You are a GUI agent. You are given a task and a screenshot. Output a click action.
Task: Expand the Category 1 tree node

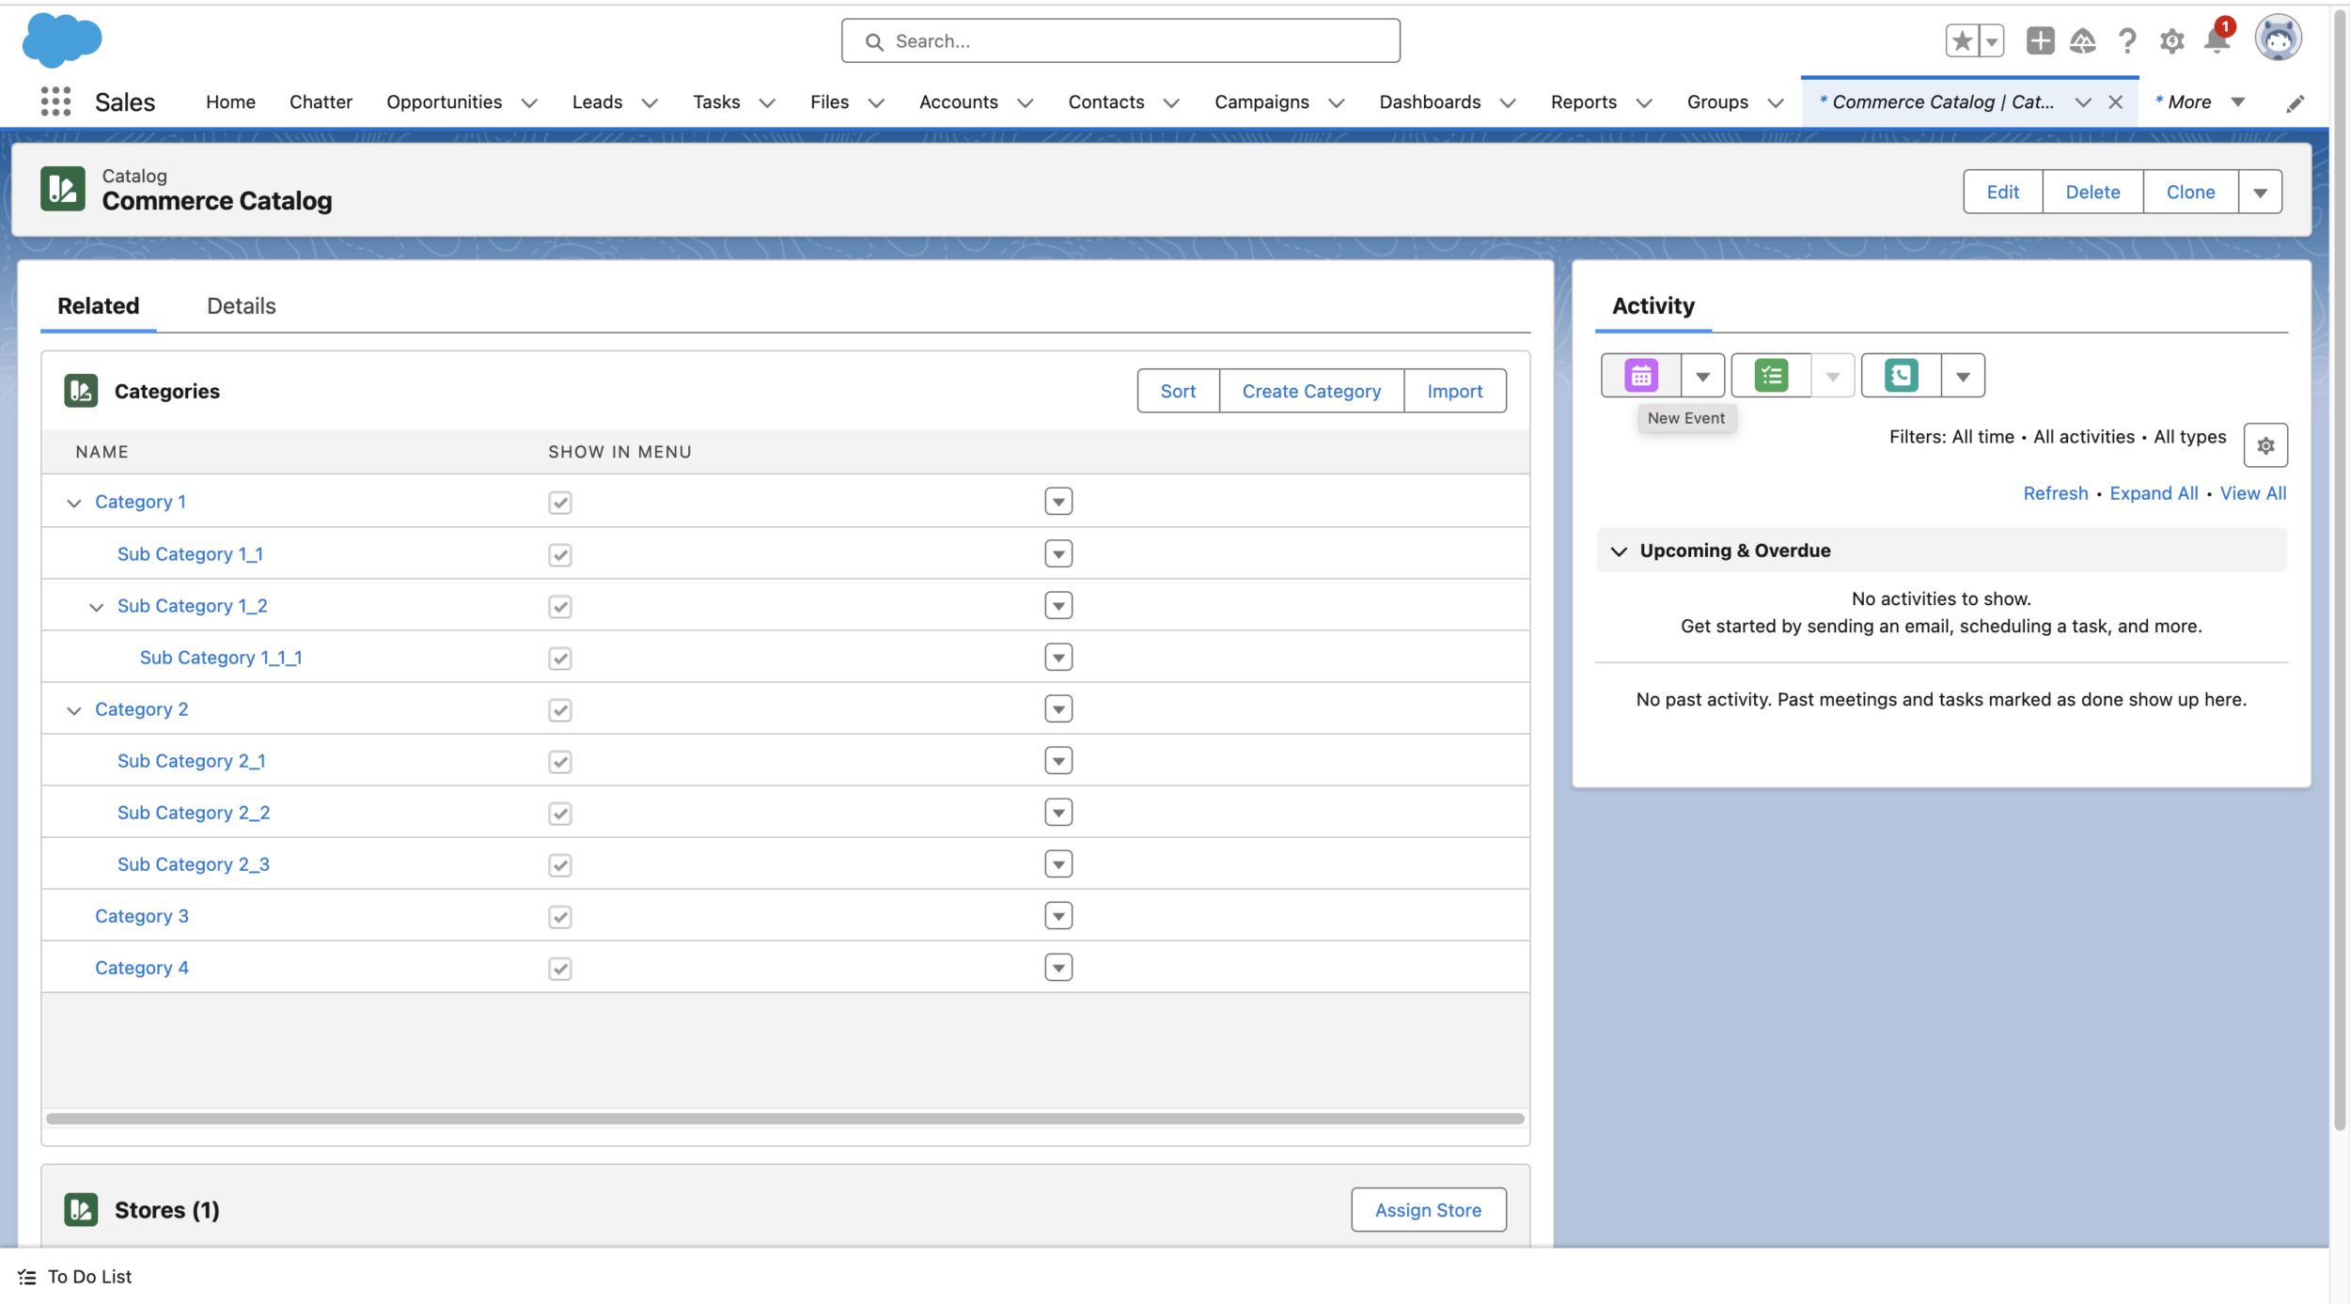[74, 501]
